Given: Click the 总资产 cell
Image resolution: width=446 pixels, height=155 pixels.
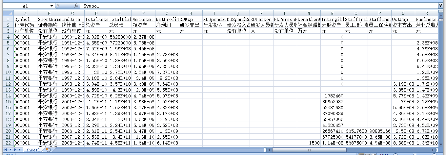Looking at the screenshot, I should [96, 25].
